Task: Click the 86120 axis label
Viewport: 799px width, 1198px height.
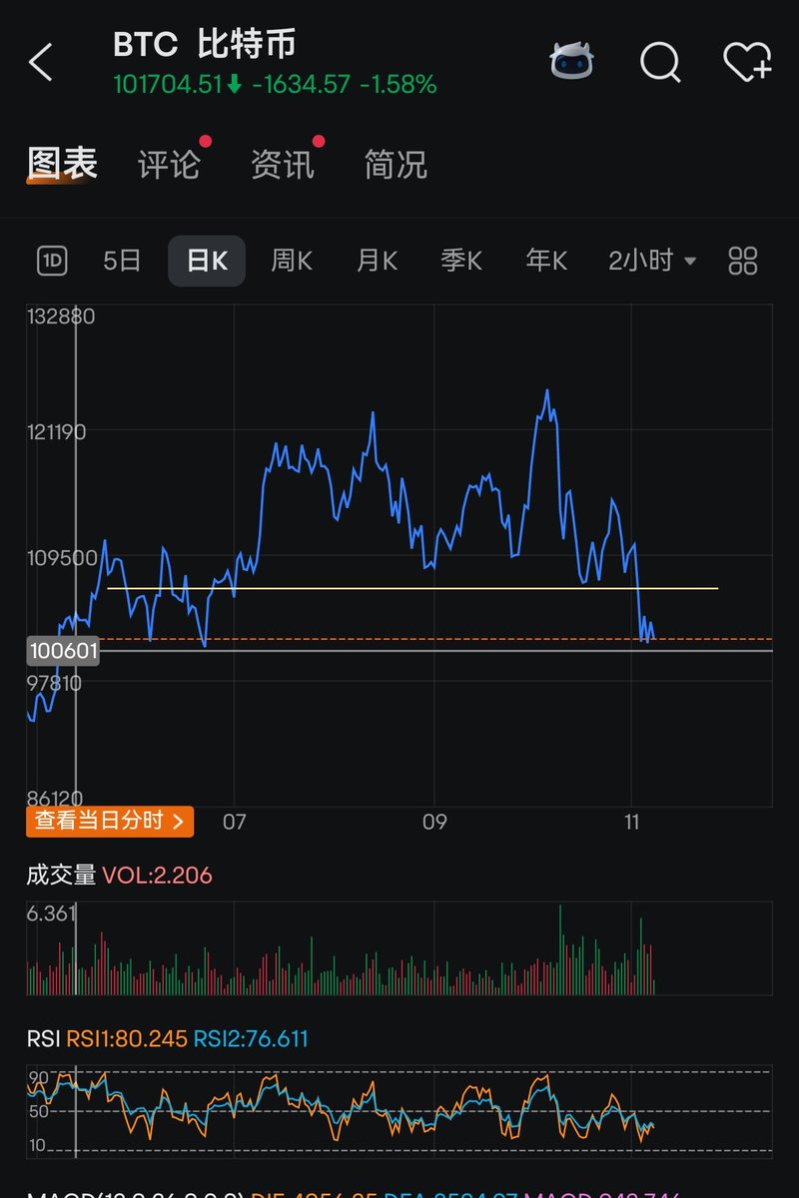Action: point(56,798)
